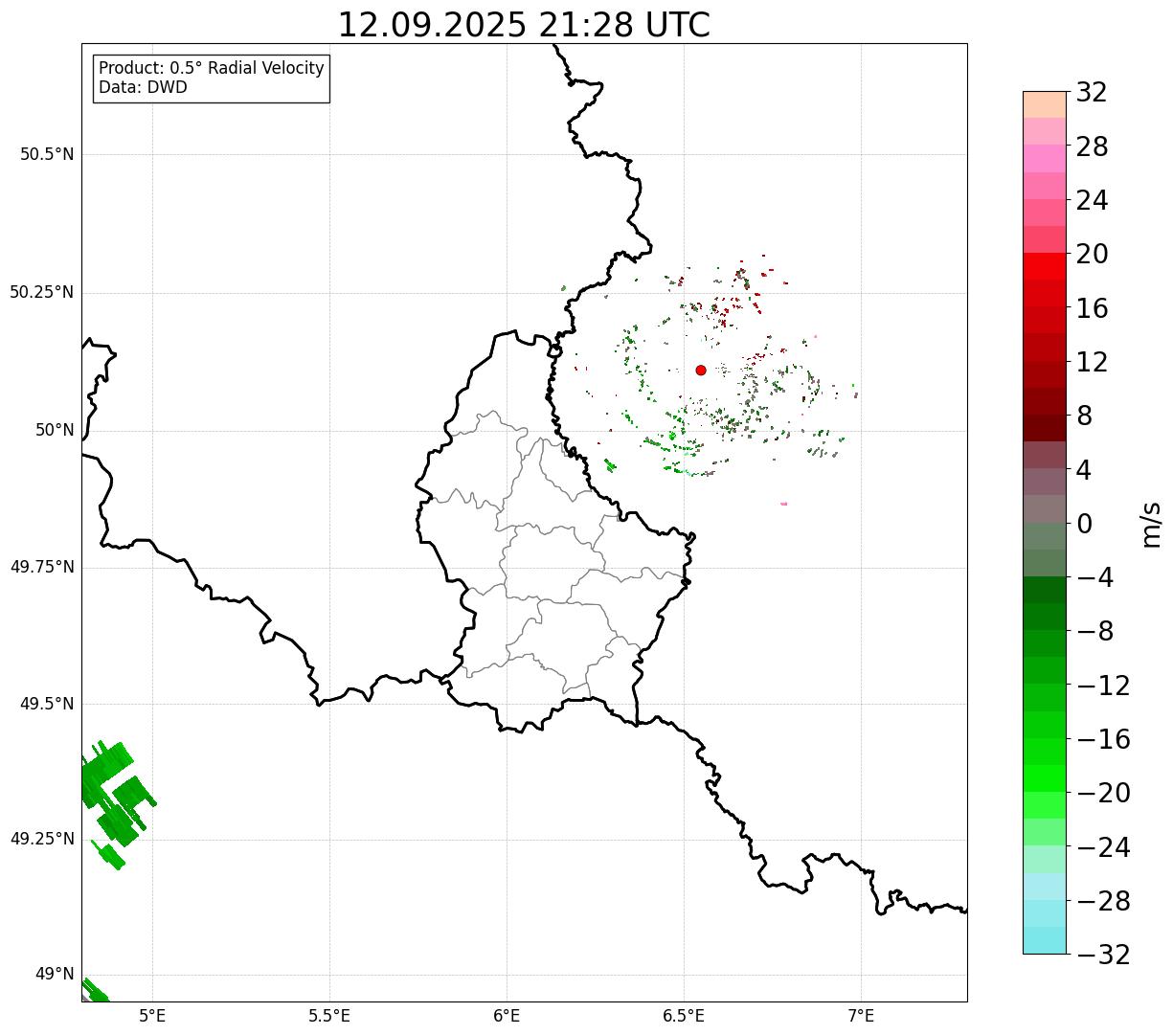Click the peach color segment at colorbar top

pyautogui.click(x=1045, y=104)
